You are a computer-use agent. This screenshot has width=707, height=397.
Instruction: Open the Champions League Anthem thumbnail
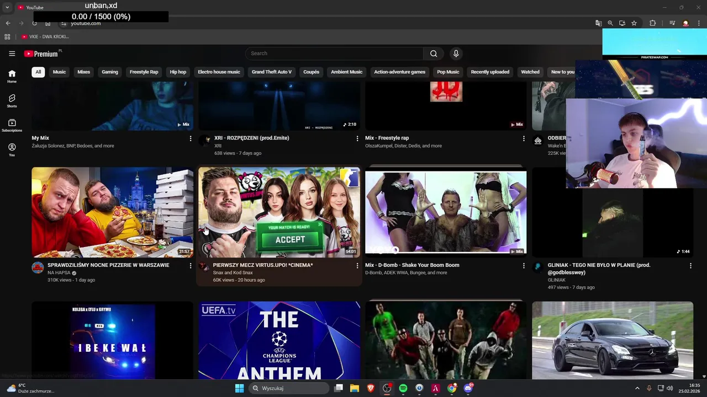(279, 340)
